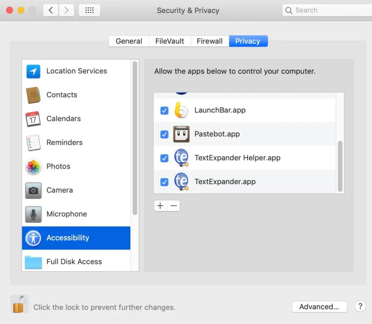The width and height of the screenshot is (372, 324).
Task: Switch to the FileVault tab
Action: [170, 41]
